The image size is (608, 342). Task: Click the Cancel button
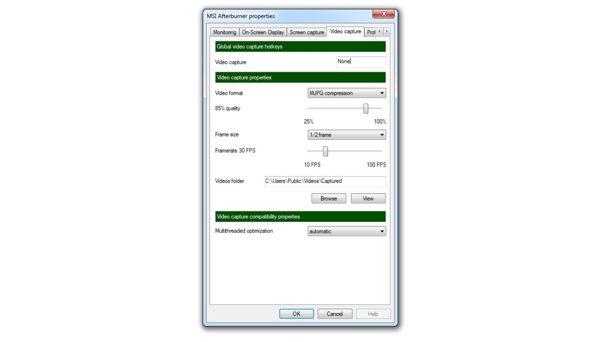pos(335,314)
